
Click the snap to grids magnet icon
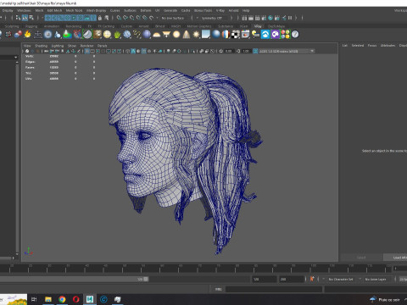pos(119,18)
